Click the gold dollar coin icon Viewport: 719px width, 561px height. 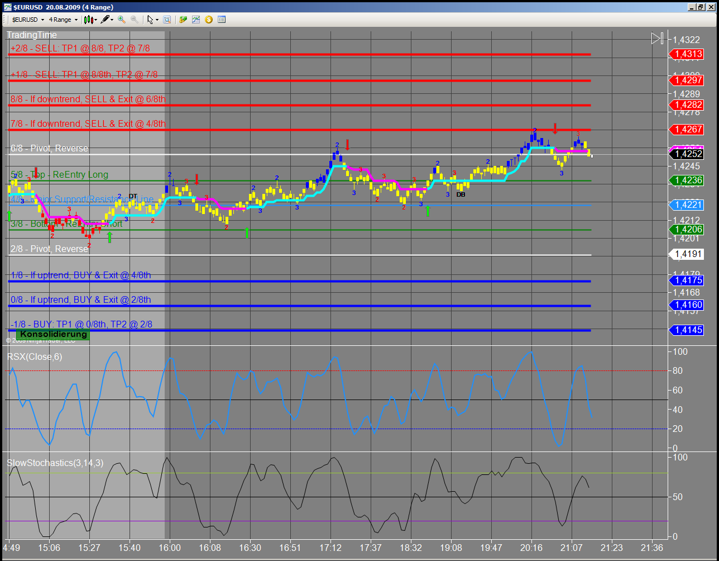tap(209, 19)
